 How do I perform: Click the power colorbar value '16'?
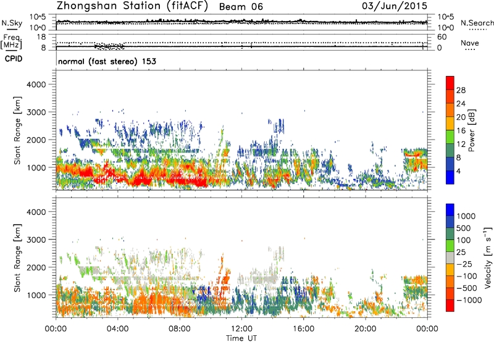pyautogui.click(x=461, y=130)
